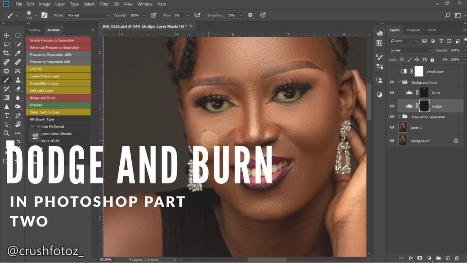Toggle lock transparent pixels
This screenshot has height=263, width=467.
tap(402, 59)
